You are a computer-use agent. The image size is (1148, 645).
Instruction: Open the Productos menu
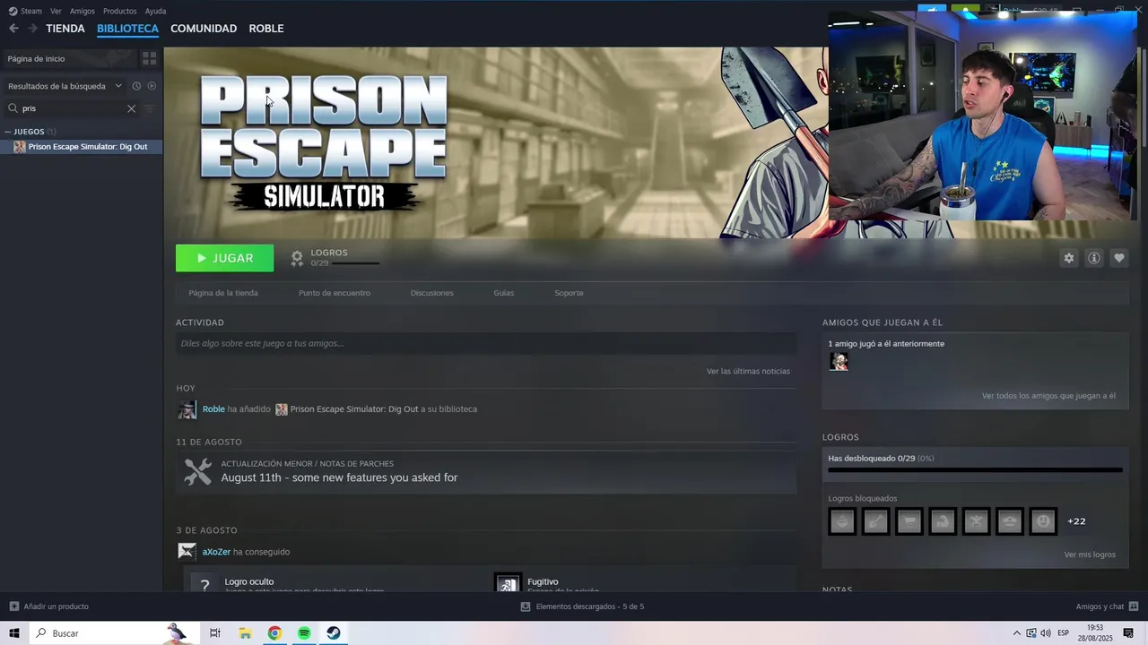tap(119, 11)
